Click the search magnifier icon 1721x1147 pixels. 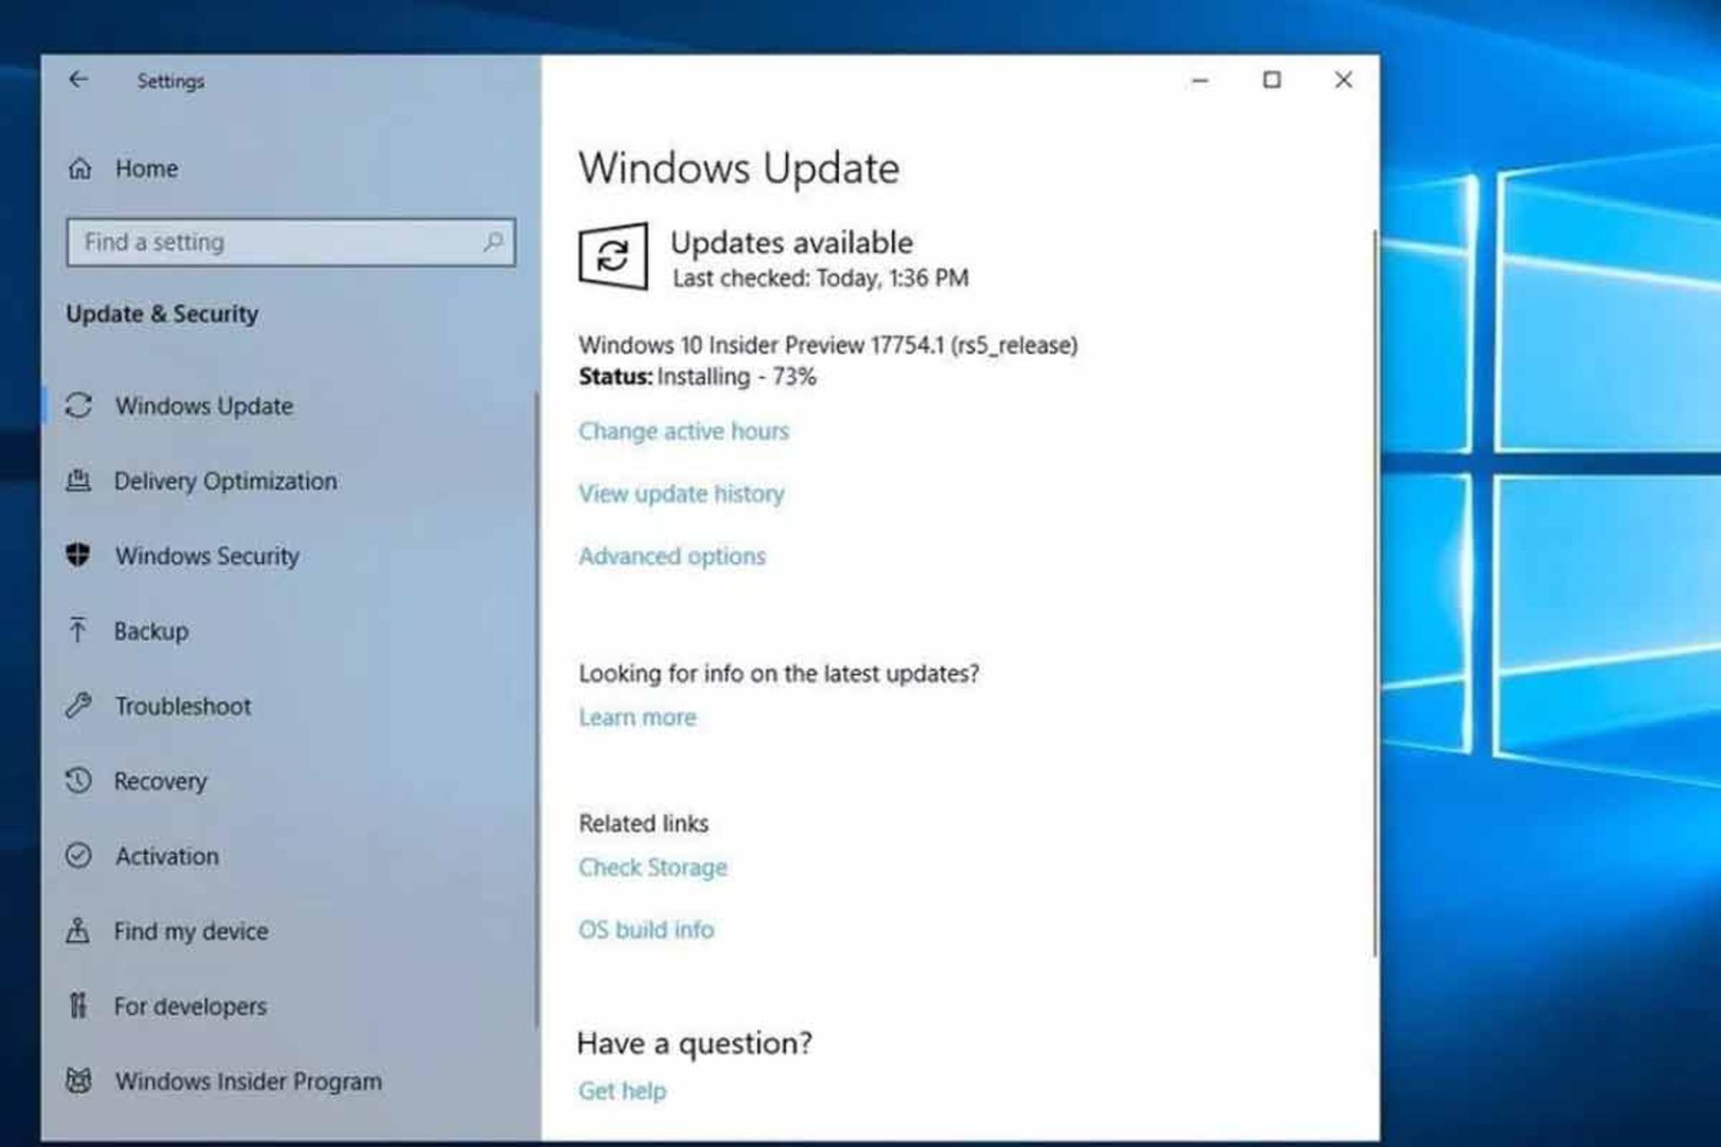[493, 242]
